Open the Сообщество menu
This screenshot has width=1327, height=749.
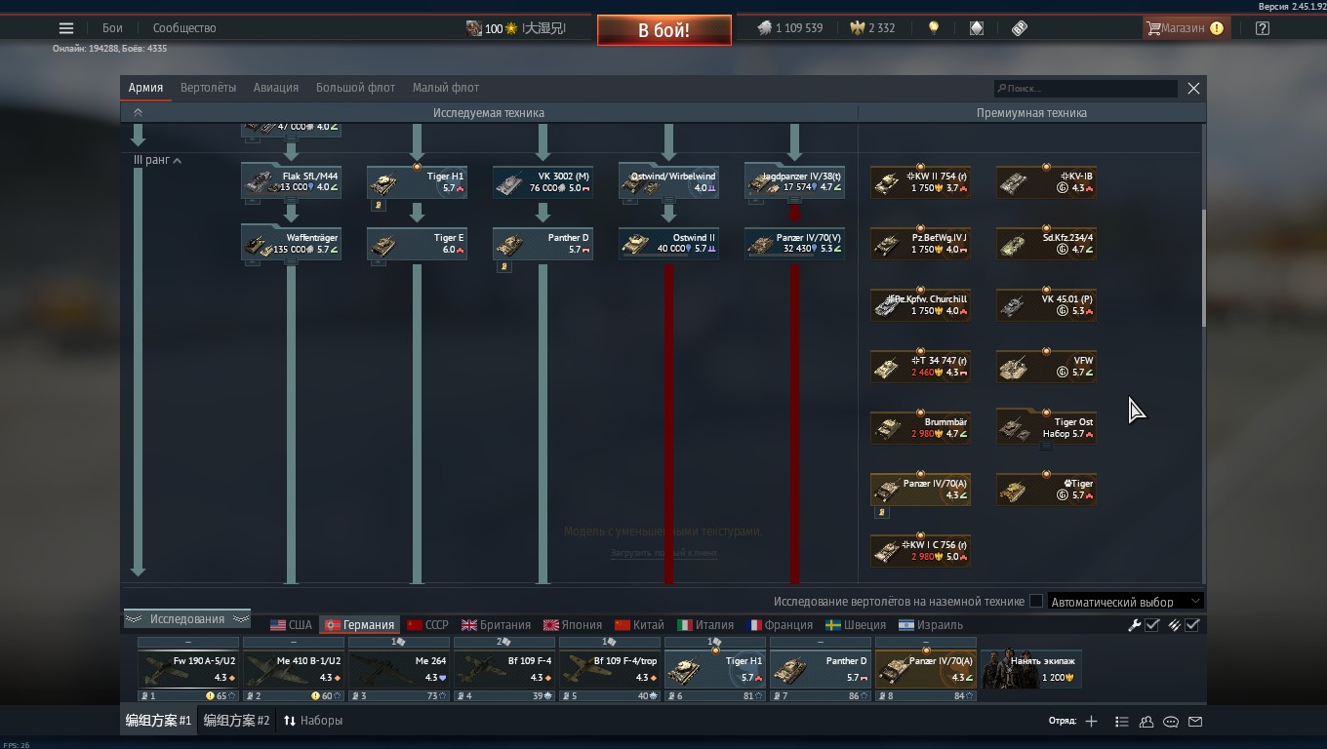(x=184, y=28)
